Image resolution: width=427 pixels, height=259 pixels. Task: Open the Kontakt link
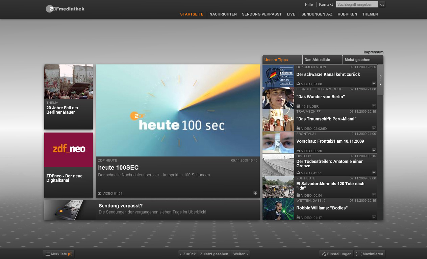tap(326, 4)
